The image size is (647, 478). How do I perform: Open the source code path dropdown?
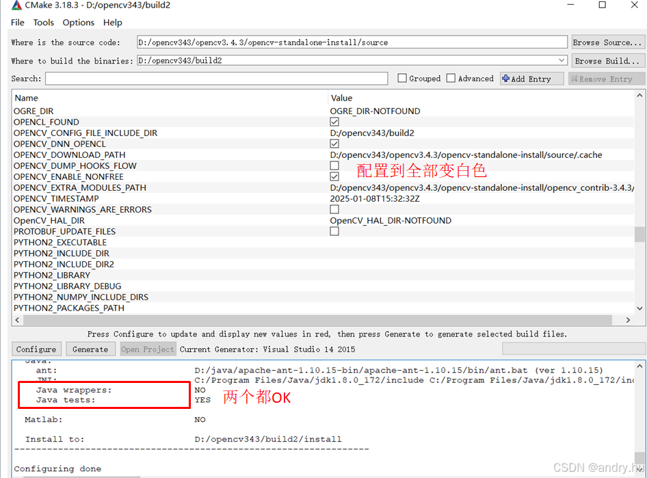click(561, 42)
